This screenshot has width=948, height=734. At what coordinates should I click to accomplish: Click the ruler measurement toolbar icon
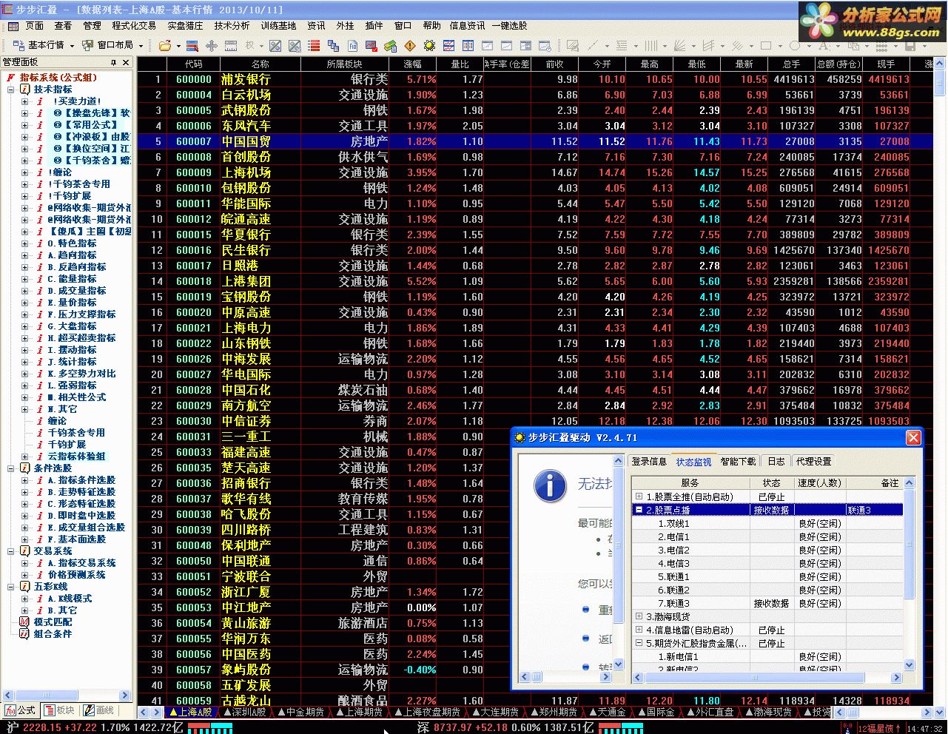231,46
